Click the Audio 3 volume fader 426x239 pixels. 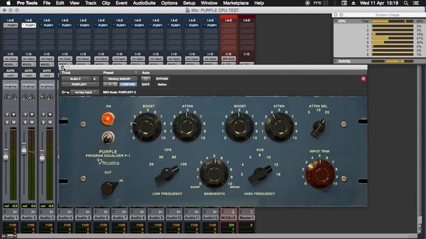pos(42,155)
